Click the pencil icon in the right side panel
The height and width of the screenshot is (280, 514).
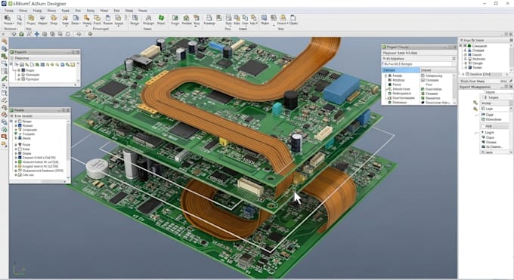(x=511, y=81)
